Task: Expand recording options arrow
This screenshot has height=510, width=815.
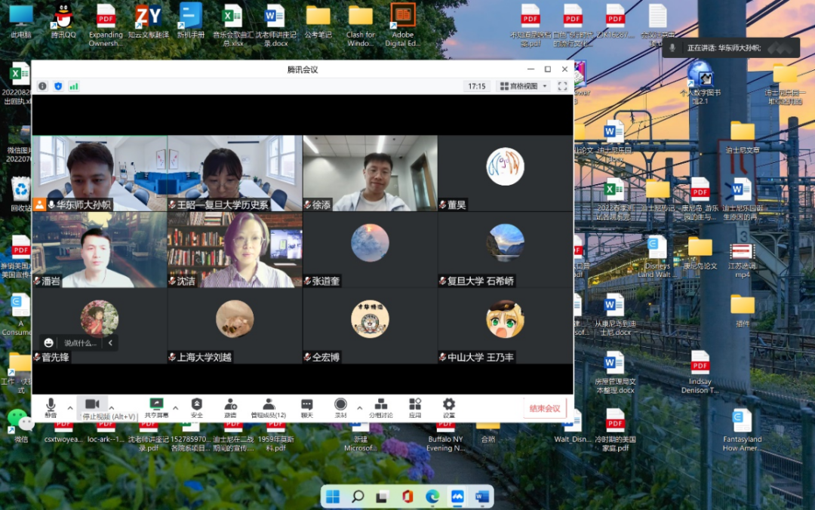Action: (x=360, y=408)
